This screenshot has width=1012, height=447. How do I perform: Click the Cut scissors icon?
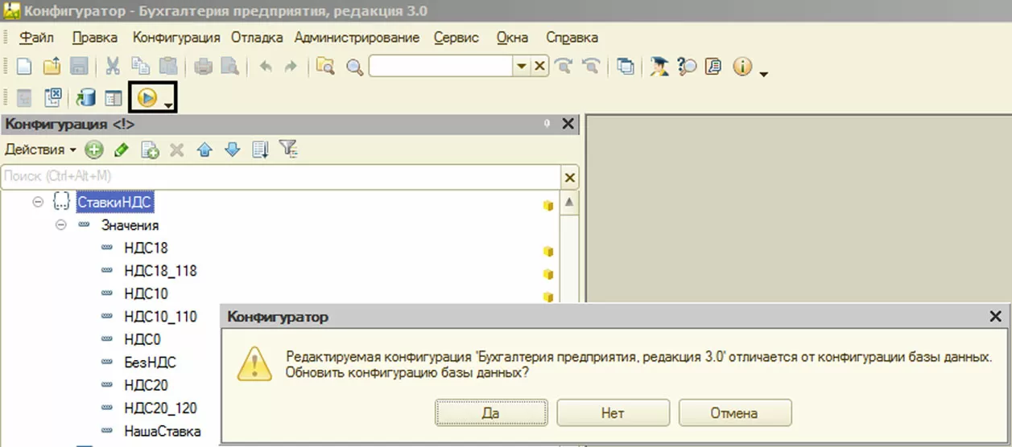(x=113, y=67)
